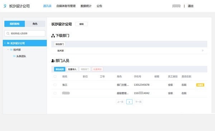Viewport: 215px width, 131px height.
Task: Click the magnifier icon in the search box
Action: click(8, 33)
